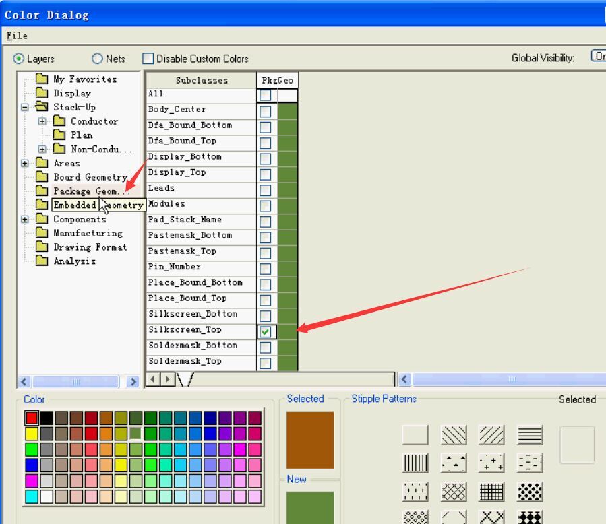
Task: Click the Board Geometry folder icon
Action: coord(42,176)
